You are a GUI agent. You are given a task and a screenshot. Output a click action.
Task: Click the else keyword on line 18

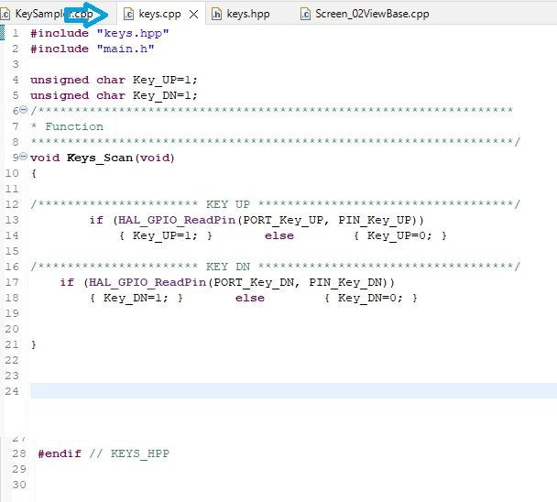(250, 298)
